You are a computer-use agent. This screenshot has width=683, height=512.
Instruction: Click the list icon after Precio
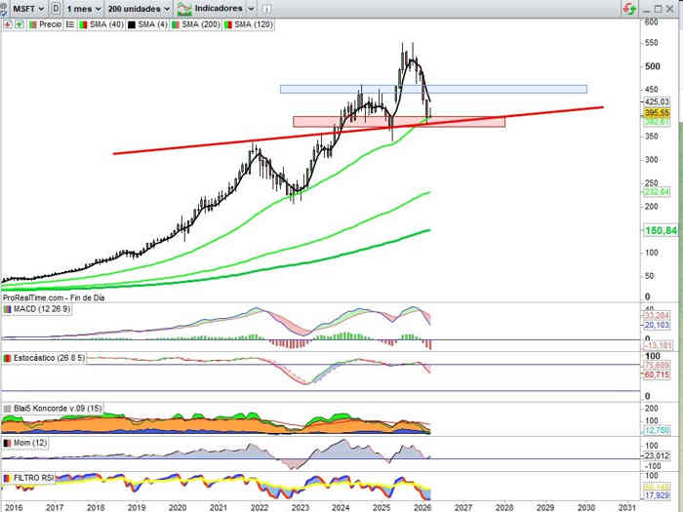70,22
